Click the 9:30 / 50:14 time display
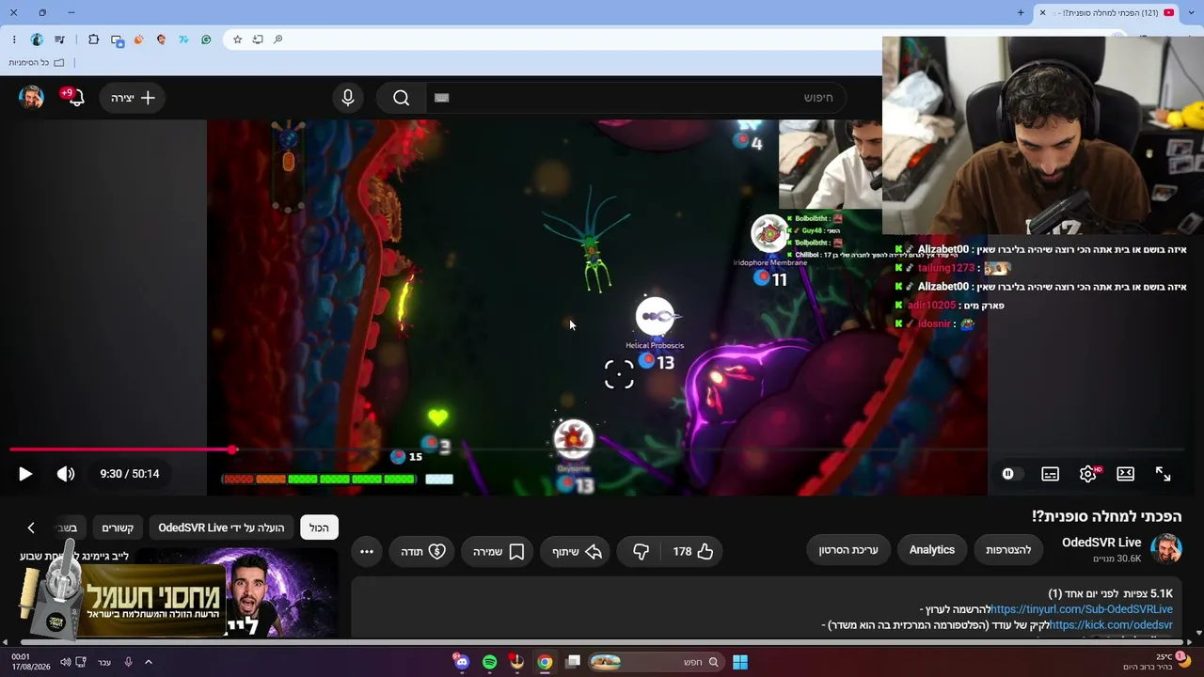 [130, 474]
